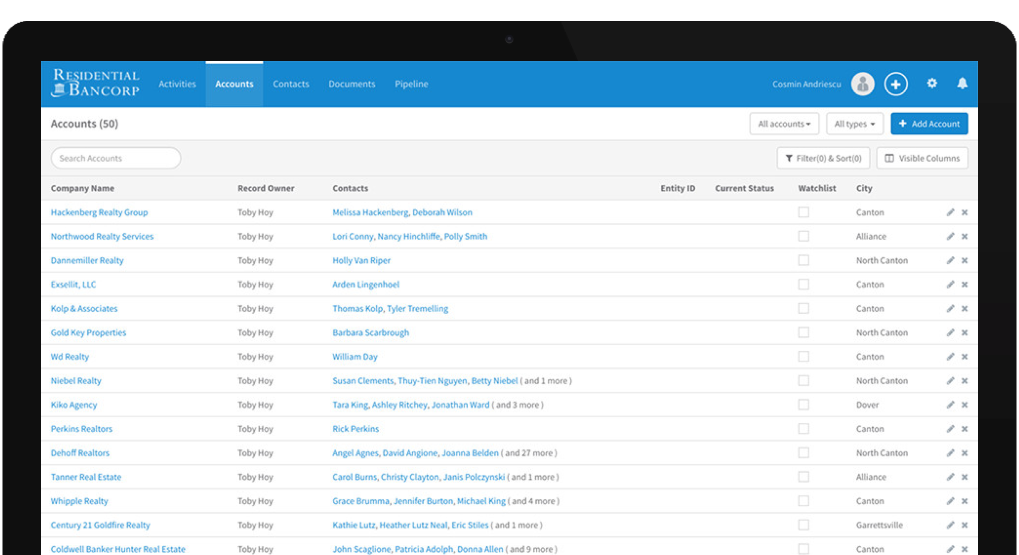This screenshot has width=1019, height=555.
Task: Open Filter(0) & Sort(0) options
Action: pos(823,159)
